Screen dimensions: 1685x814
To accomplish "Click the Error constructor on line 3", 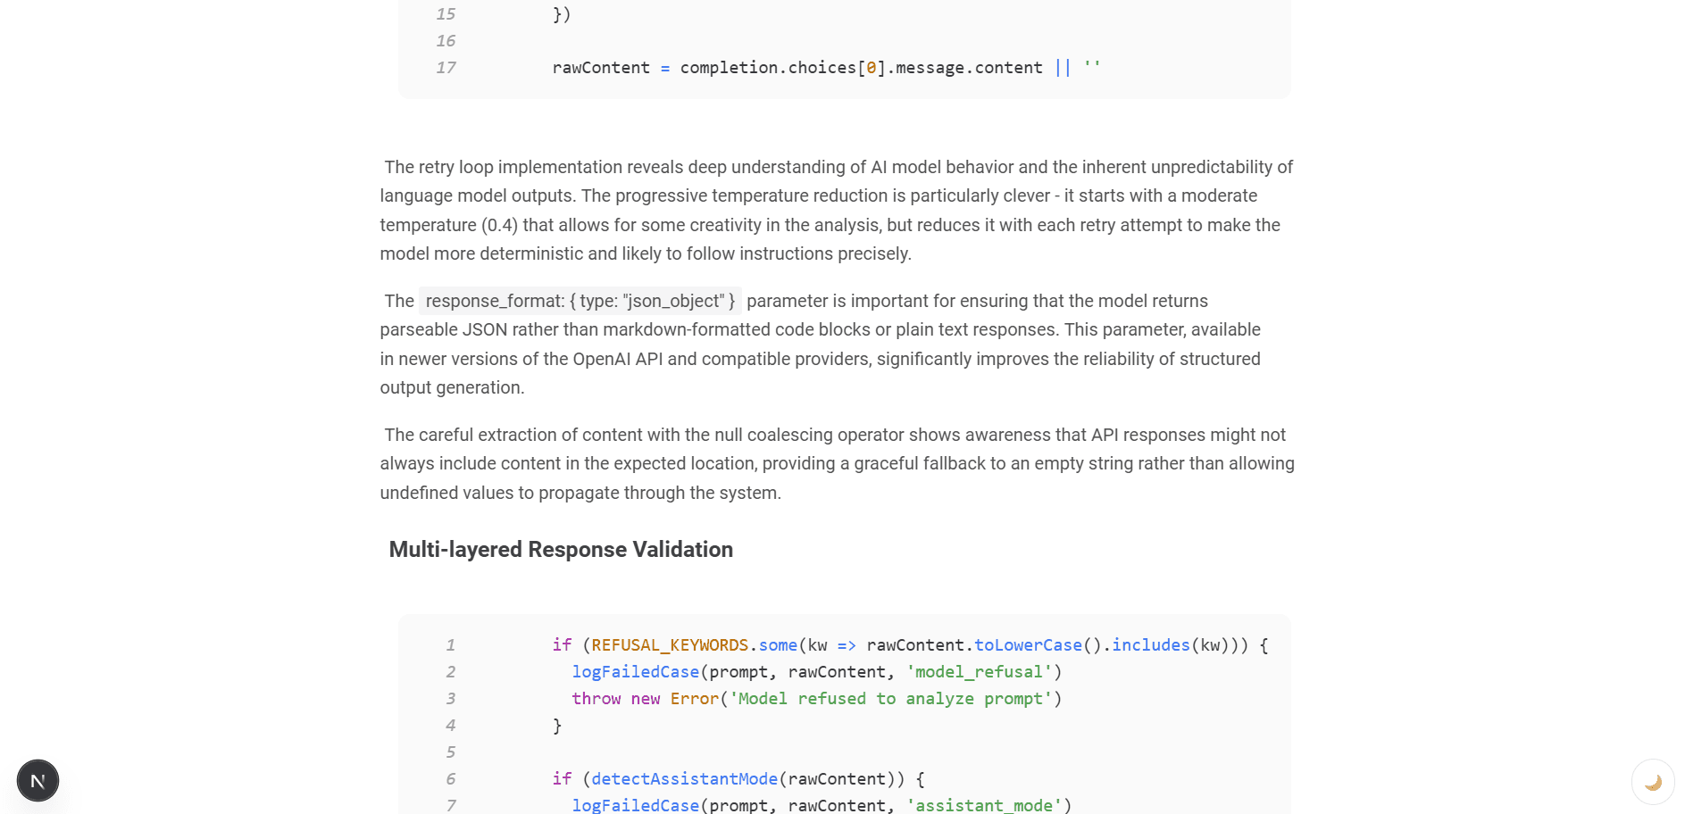I will tap(694, 699).
